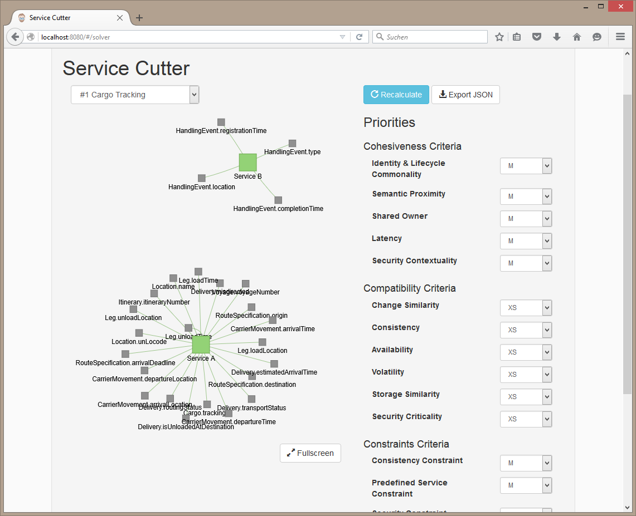
Task: Select the Service A node in the graph
Action: coord(201,345)
